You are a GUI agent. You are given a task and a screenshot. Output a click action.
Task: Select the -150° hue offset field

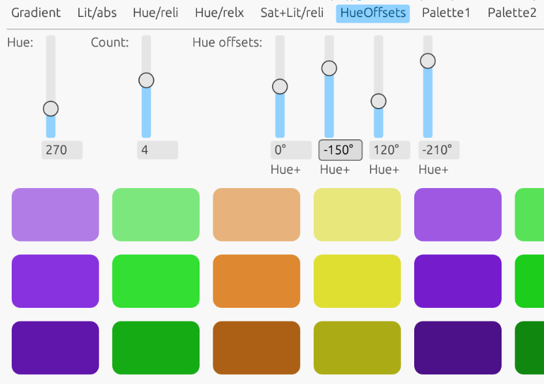coord(340,150)
